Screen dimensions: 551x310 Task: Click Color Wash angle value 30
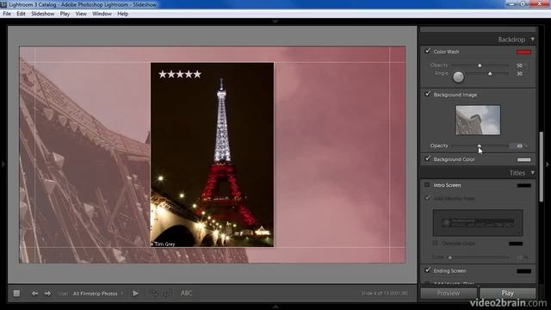(519, 74)
